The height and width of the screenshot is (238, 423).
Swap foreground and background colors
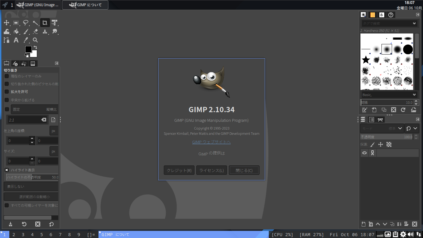[x=35, y=47]
